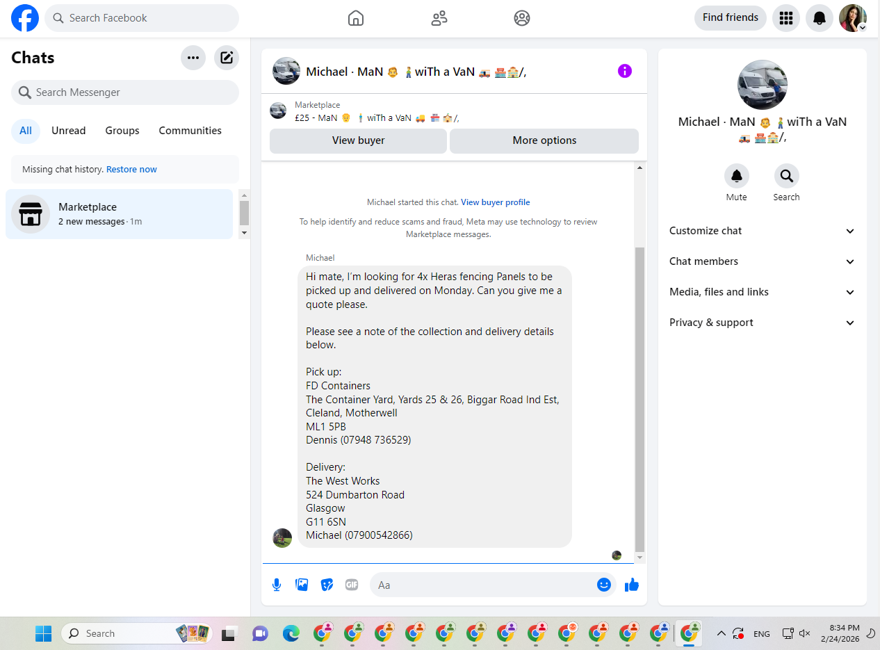Select the All chats filter tab
The height and width of the screenshot is (650, 880).
[x=26, y=131]
